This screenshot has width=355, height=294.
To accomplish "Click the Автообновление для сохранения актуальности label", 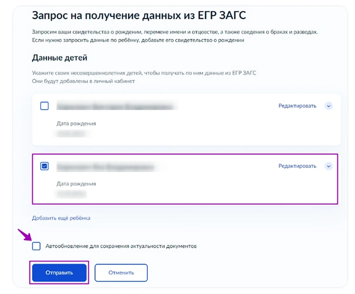I will point(121,246).
